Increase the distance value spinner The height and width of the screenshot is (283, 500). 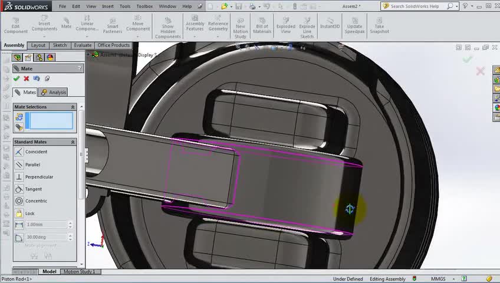71,223
